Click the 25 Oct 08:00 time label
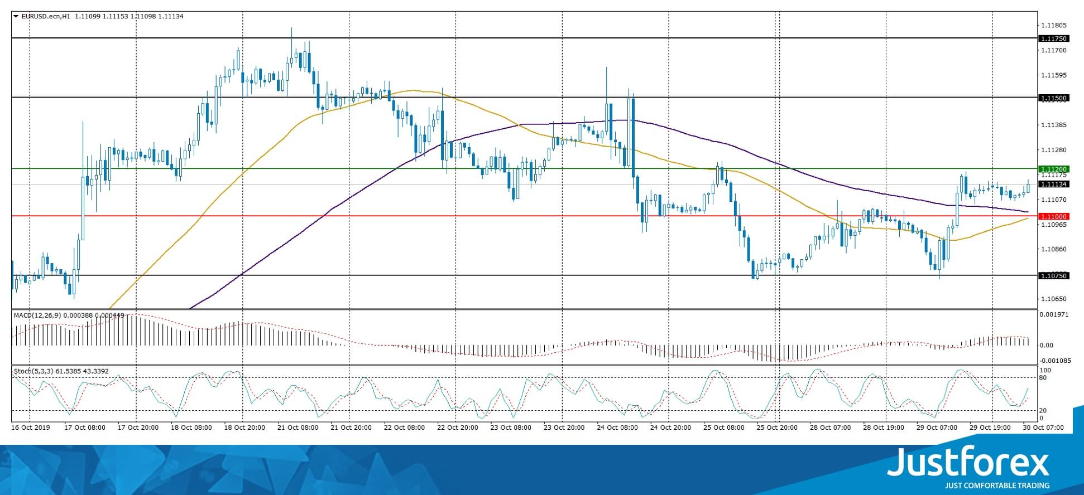Screen dimensions: 1084x495 tap(724, 428)
